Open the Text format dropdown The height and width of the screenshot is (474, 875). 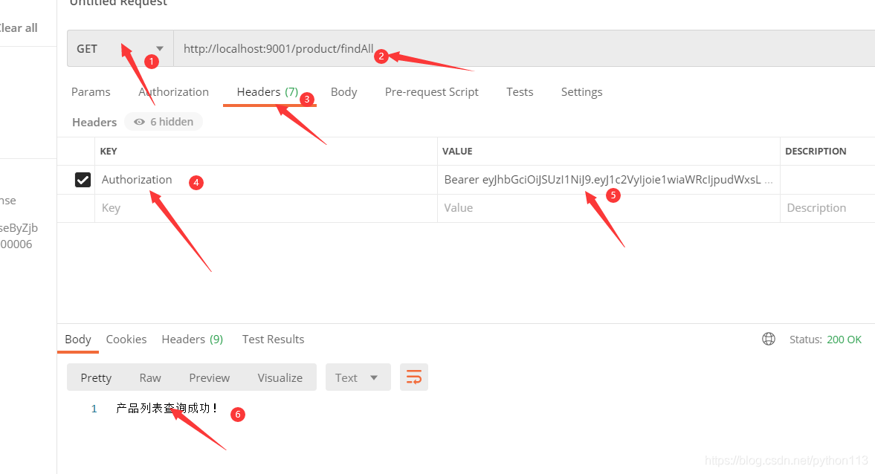coord(358,377)
